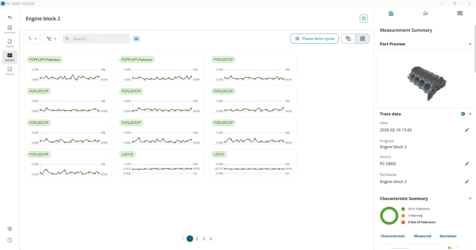Screen dimensions: 476x250
Task: Click the 30 results count badge
Action: 136,39
